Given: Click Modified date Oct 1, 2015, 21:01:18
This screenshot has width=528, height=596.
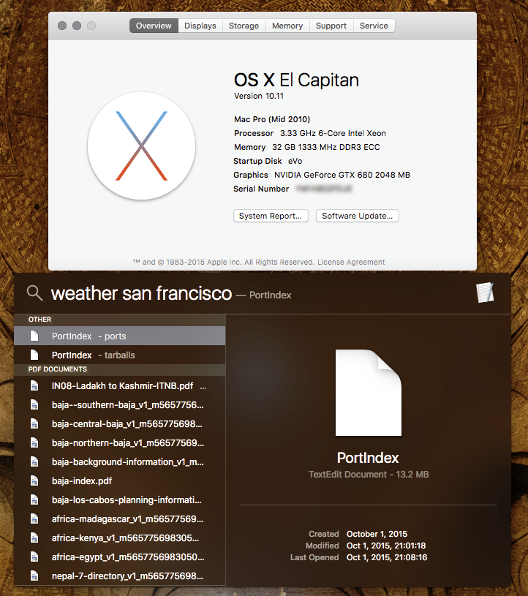Looking at the screenshot, I should (x=386, y=546).
